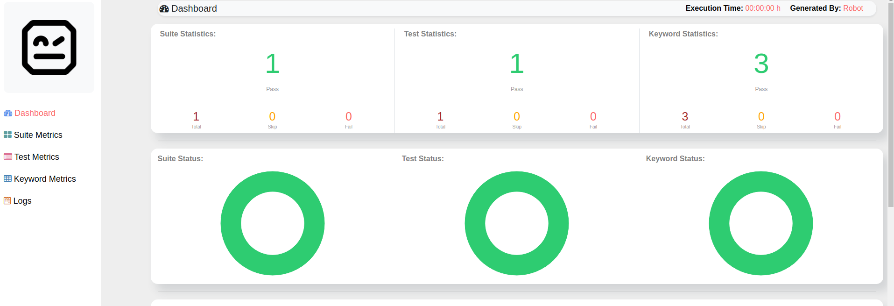Screen dimensions: 894x306
Task: Click the Logs icon in sidebar
Action: click(x=7, y=201)
